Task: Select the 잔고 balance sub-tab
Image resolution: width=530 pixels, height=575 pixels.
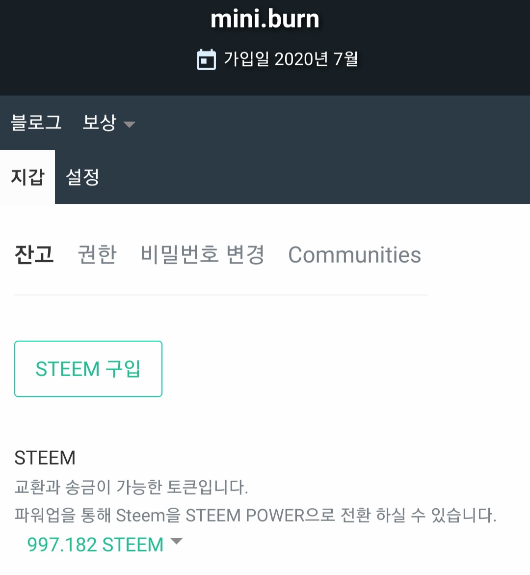Action: pyautogui.click(x=34, y=254)
